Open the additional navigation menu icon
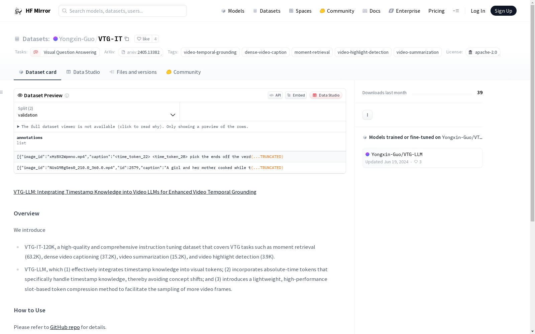535x334 pixels. (x=456, y=11)
